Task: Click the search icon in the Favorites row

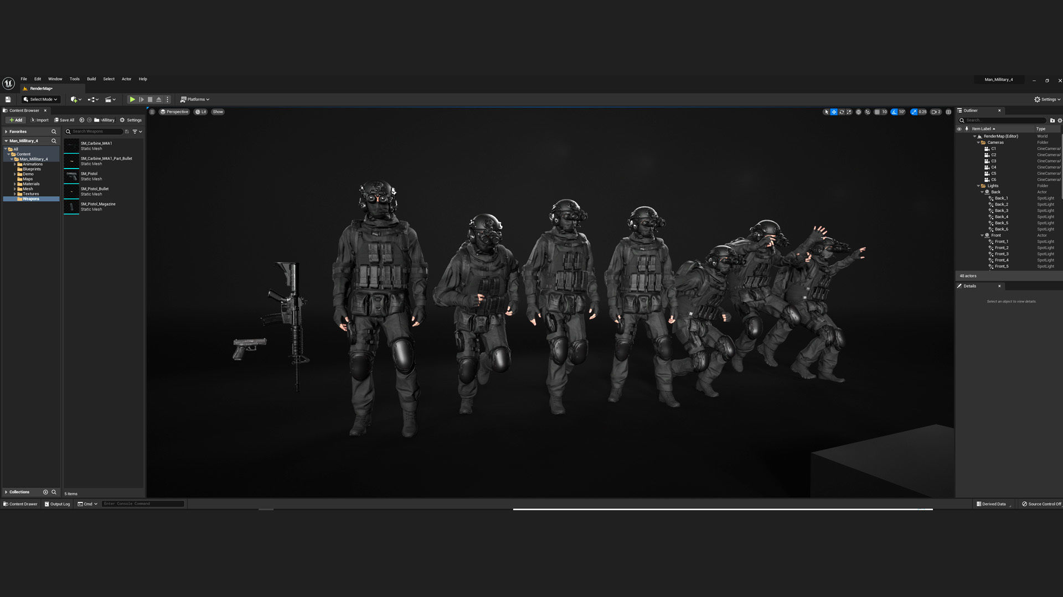Action: (x=54, y=132)
